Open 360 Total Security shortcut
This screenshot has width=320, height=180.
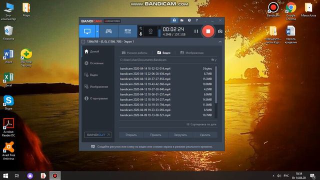click(x=26, y=58)
